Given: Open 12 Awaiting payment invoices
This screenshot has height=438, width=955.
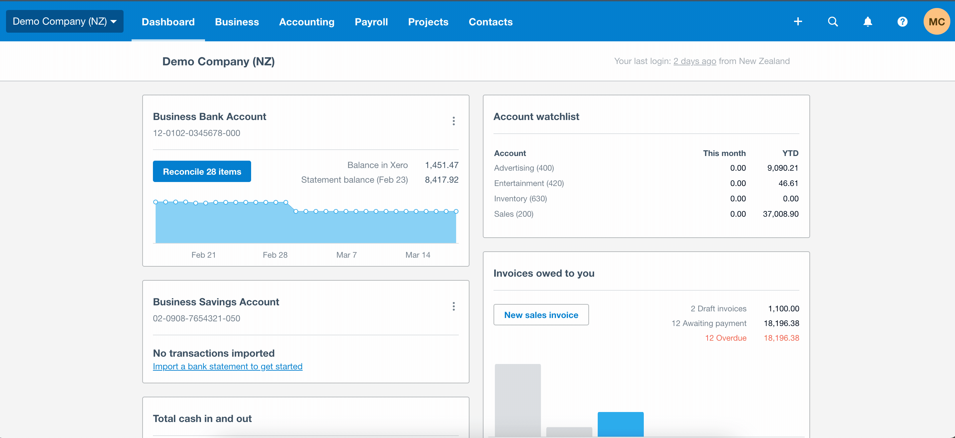Looking at the screenshot, I should [709, 323].
